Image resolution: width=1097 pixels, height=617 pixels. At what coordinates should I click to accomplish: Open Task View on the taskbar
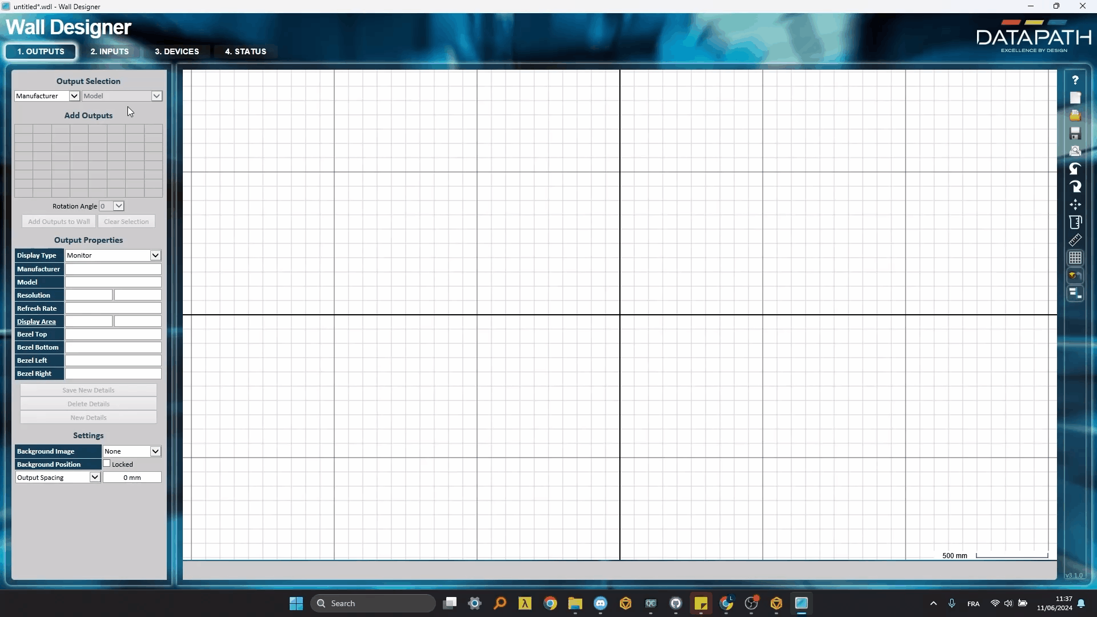[x=450, y=603]
